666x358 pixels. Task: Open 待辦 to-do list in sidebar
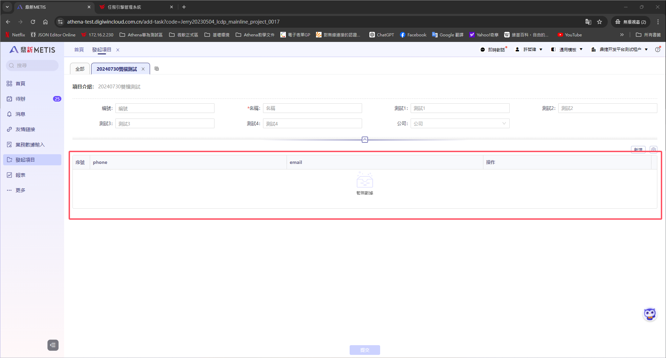(x=20, y=99)
